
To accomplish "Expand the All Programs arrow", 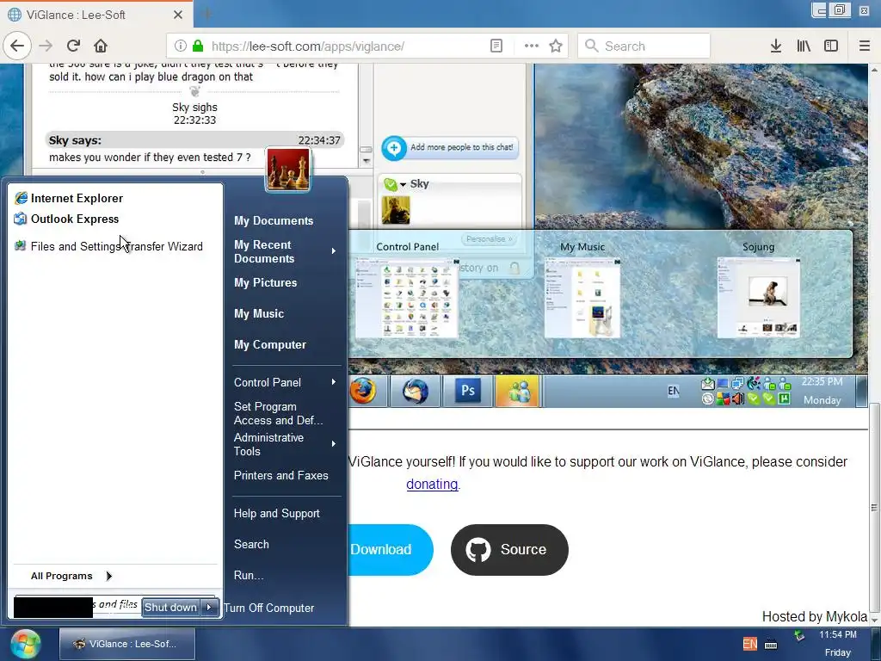I will pyautogui.click(x=109, y=576).
